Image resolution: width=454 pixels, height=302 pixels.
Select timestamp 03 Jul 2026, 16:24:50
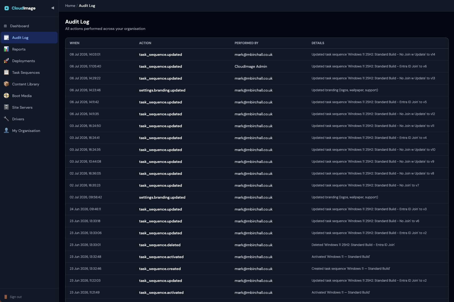pos(85,126)
